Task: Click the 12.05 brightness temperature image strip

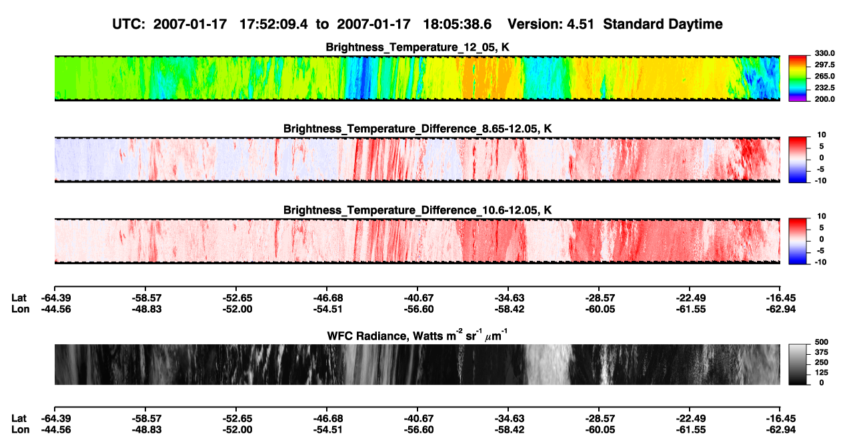Action: click(417, 79)
